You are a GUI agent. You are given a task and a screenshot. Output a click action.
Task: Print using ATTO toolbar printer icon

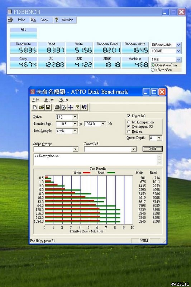click(57, 107)
